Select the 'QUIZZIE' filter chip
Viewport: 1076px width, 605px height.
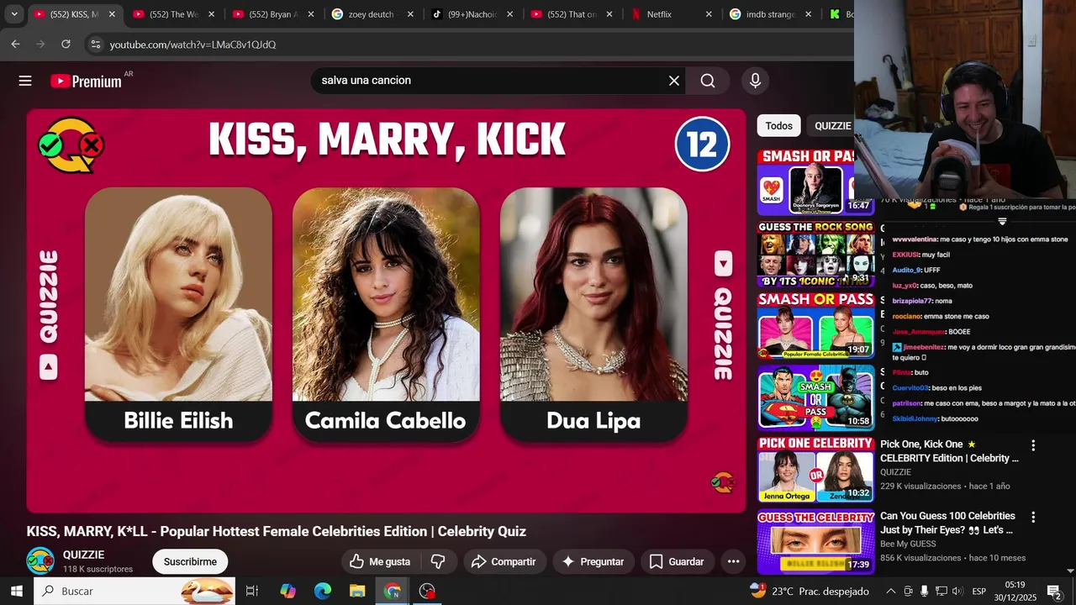click(x=831, y=125)
